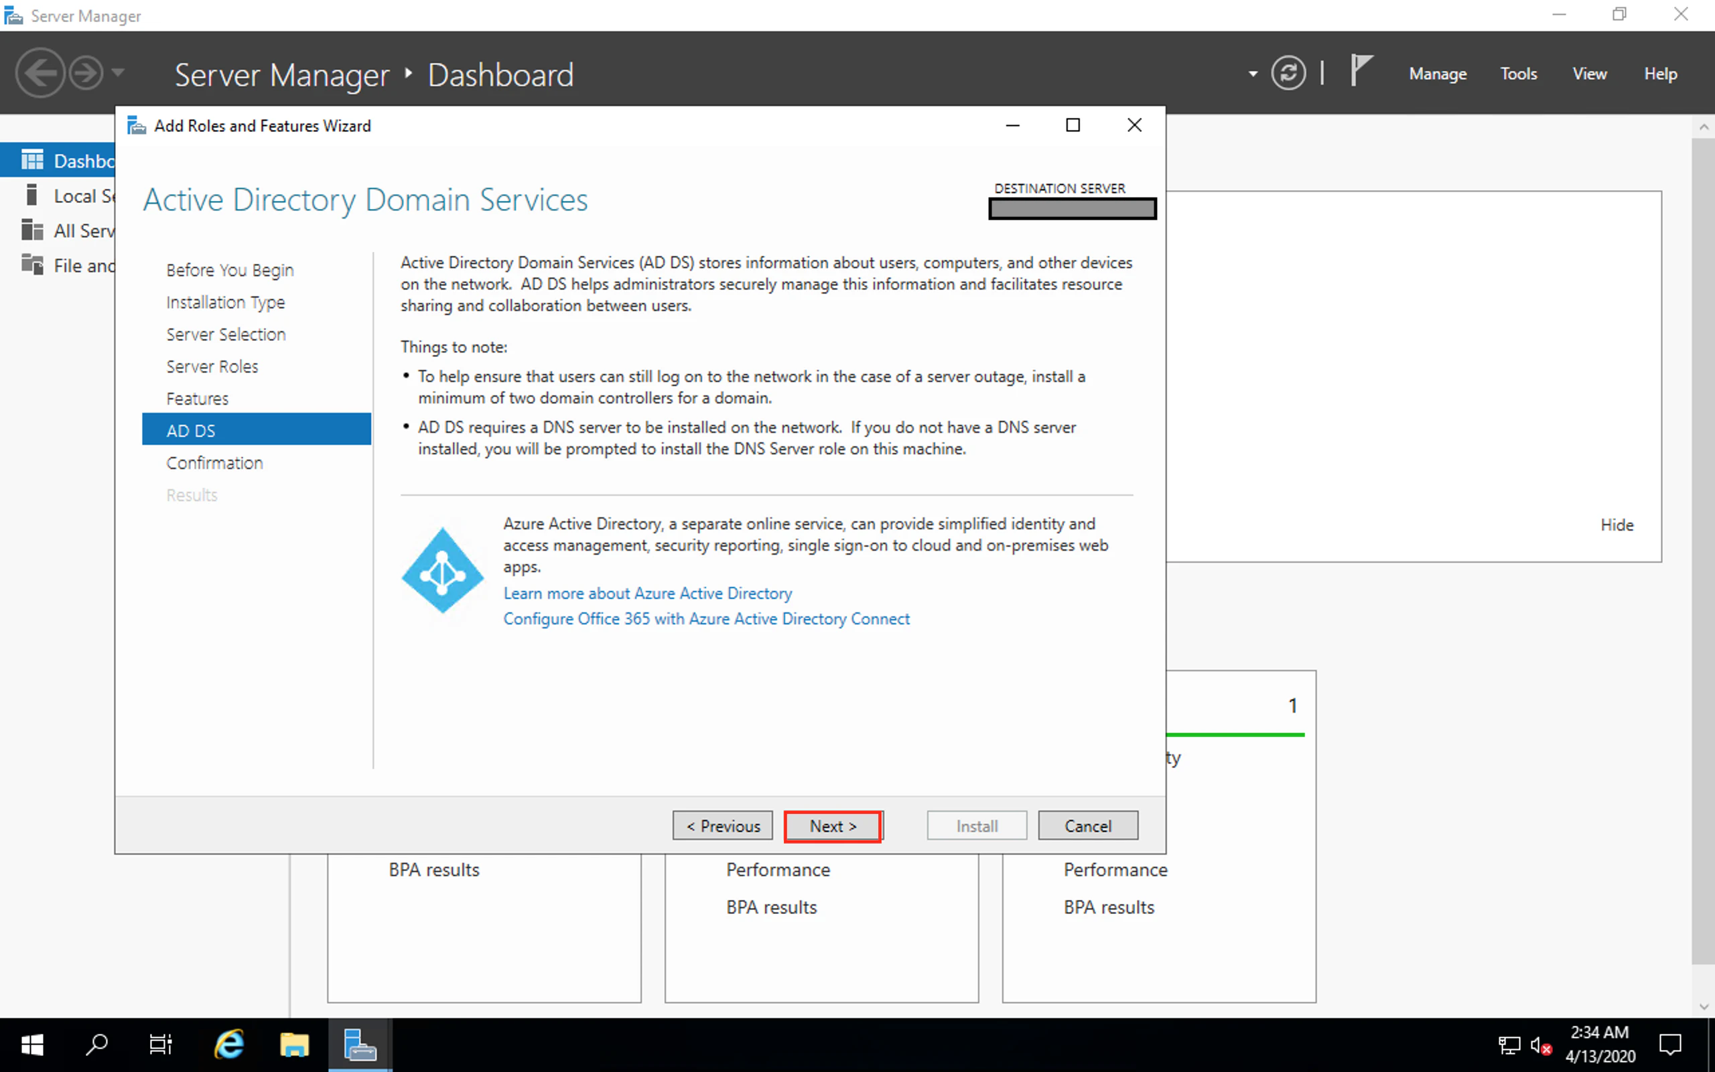Viewport: 1715px width, 1072px height.
Task: Click the Server Manager title bar icon
Action: coord(13,15)
